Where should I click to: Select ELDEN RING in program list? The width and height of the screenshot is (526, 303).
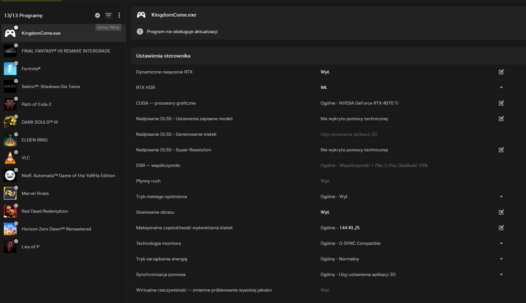click(35, 140)
